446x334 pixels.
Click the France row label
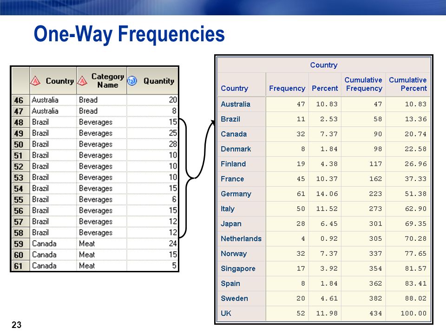click(x=232, y=179)
